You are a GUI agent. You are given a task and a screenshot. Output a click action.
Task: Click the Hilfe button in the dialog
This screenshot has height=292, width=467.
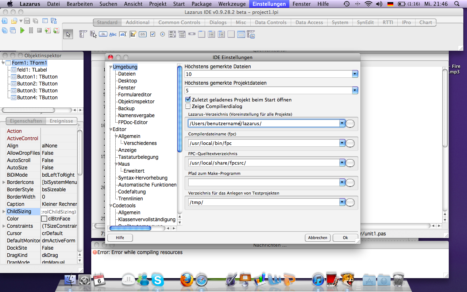tap(120, 238)
